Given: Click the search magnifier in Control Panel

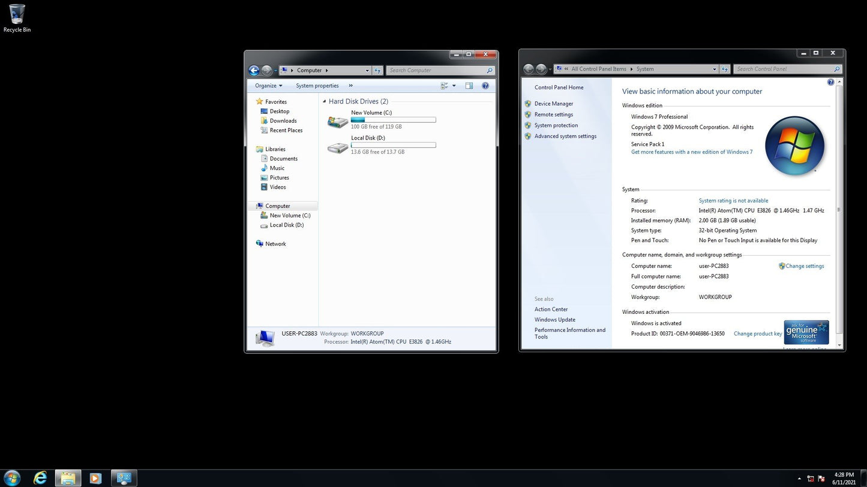Looking at the screenshot, I should (837, 69).
